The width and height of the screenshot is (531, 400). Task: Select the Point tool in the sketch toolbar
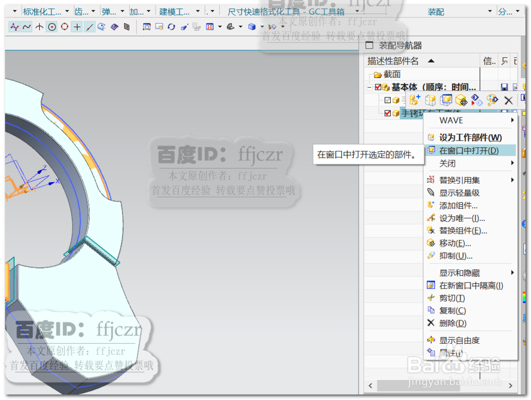pos(77,27)
